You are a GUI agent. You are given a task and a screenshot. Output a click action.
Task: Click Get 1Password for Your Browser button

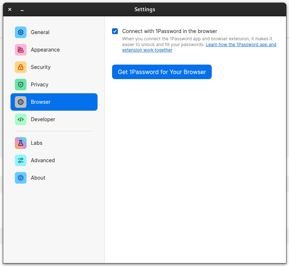[x=162, y=72]
